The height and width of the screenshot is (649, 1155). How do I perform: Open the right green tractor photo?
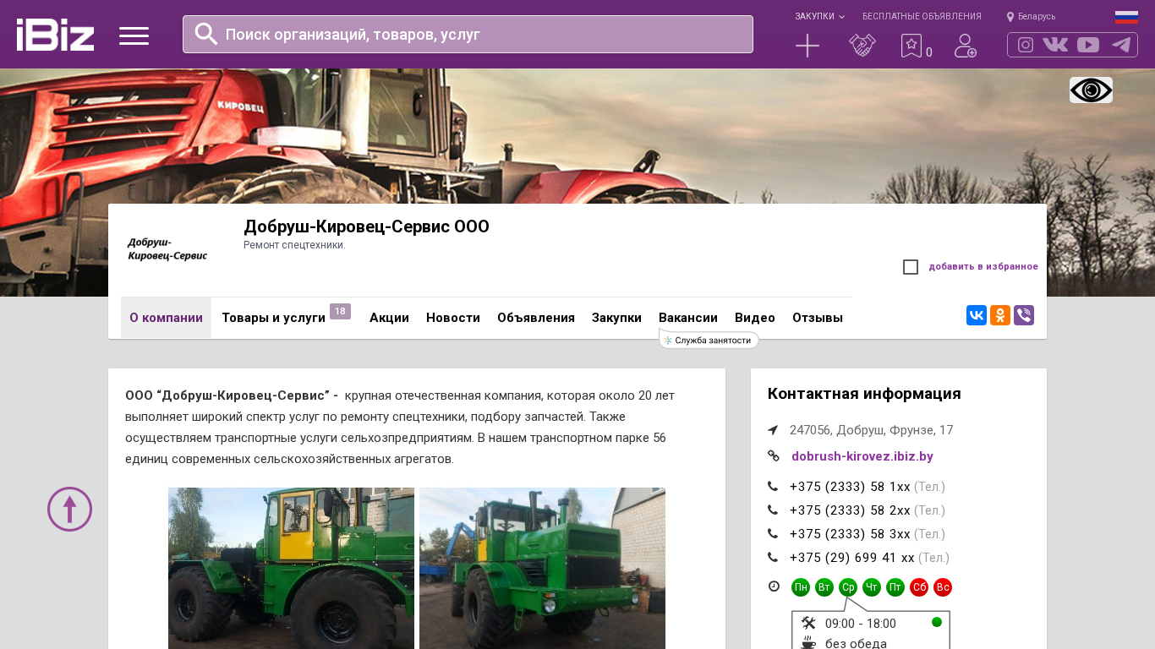click(x=542, y=568)
